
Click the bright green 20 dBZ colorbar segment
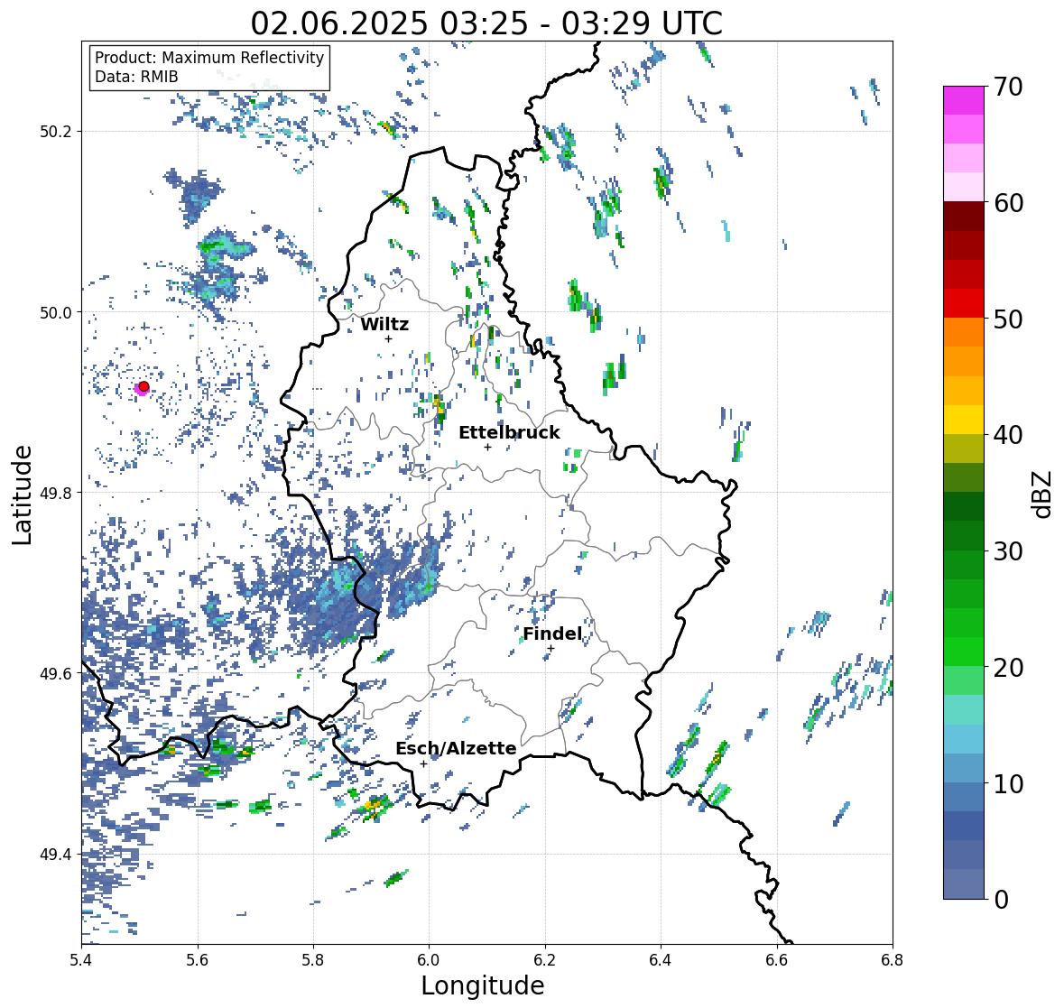point(964,652)
